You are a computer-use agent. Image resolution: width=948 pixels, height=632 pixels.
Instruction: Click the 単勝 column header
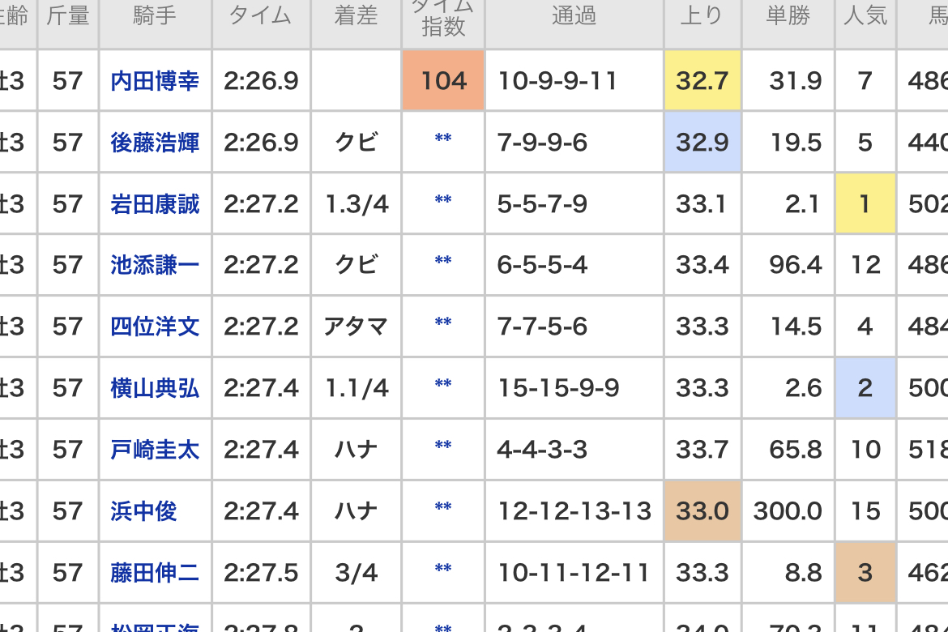point(788,15)
